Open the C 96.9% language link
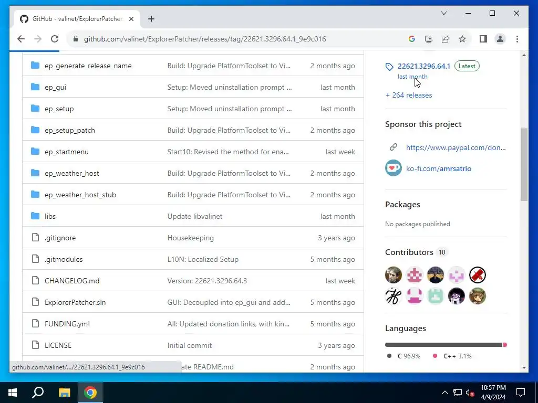This screenshot has width=538, height=403. pyautogui.click(x=403, y=356)
